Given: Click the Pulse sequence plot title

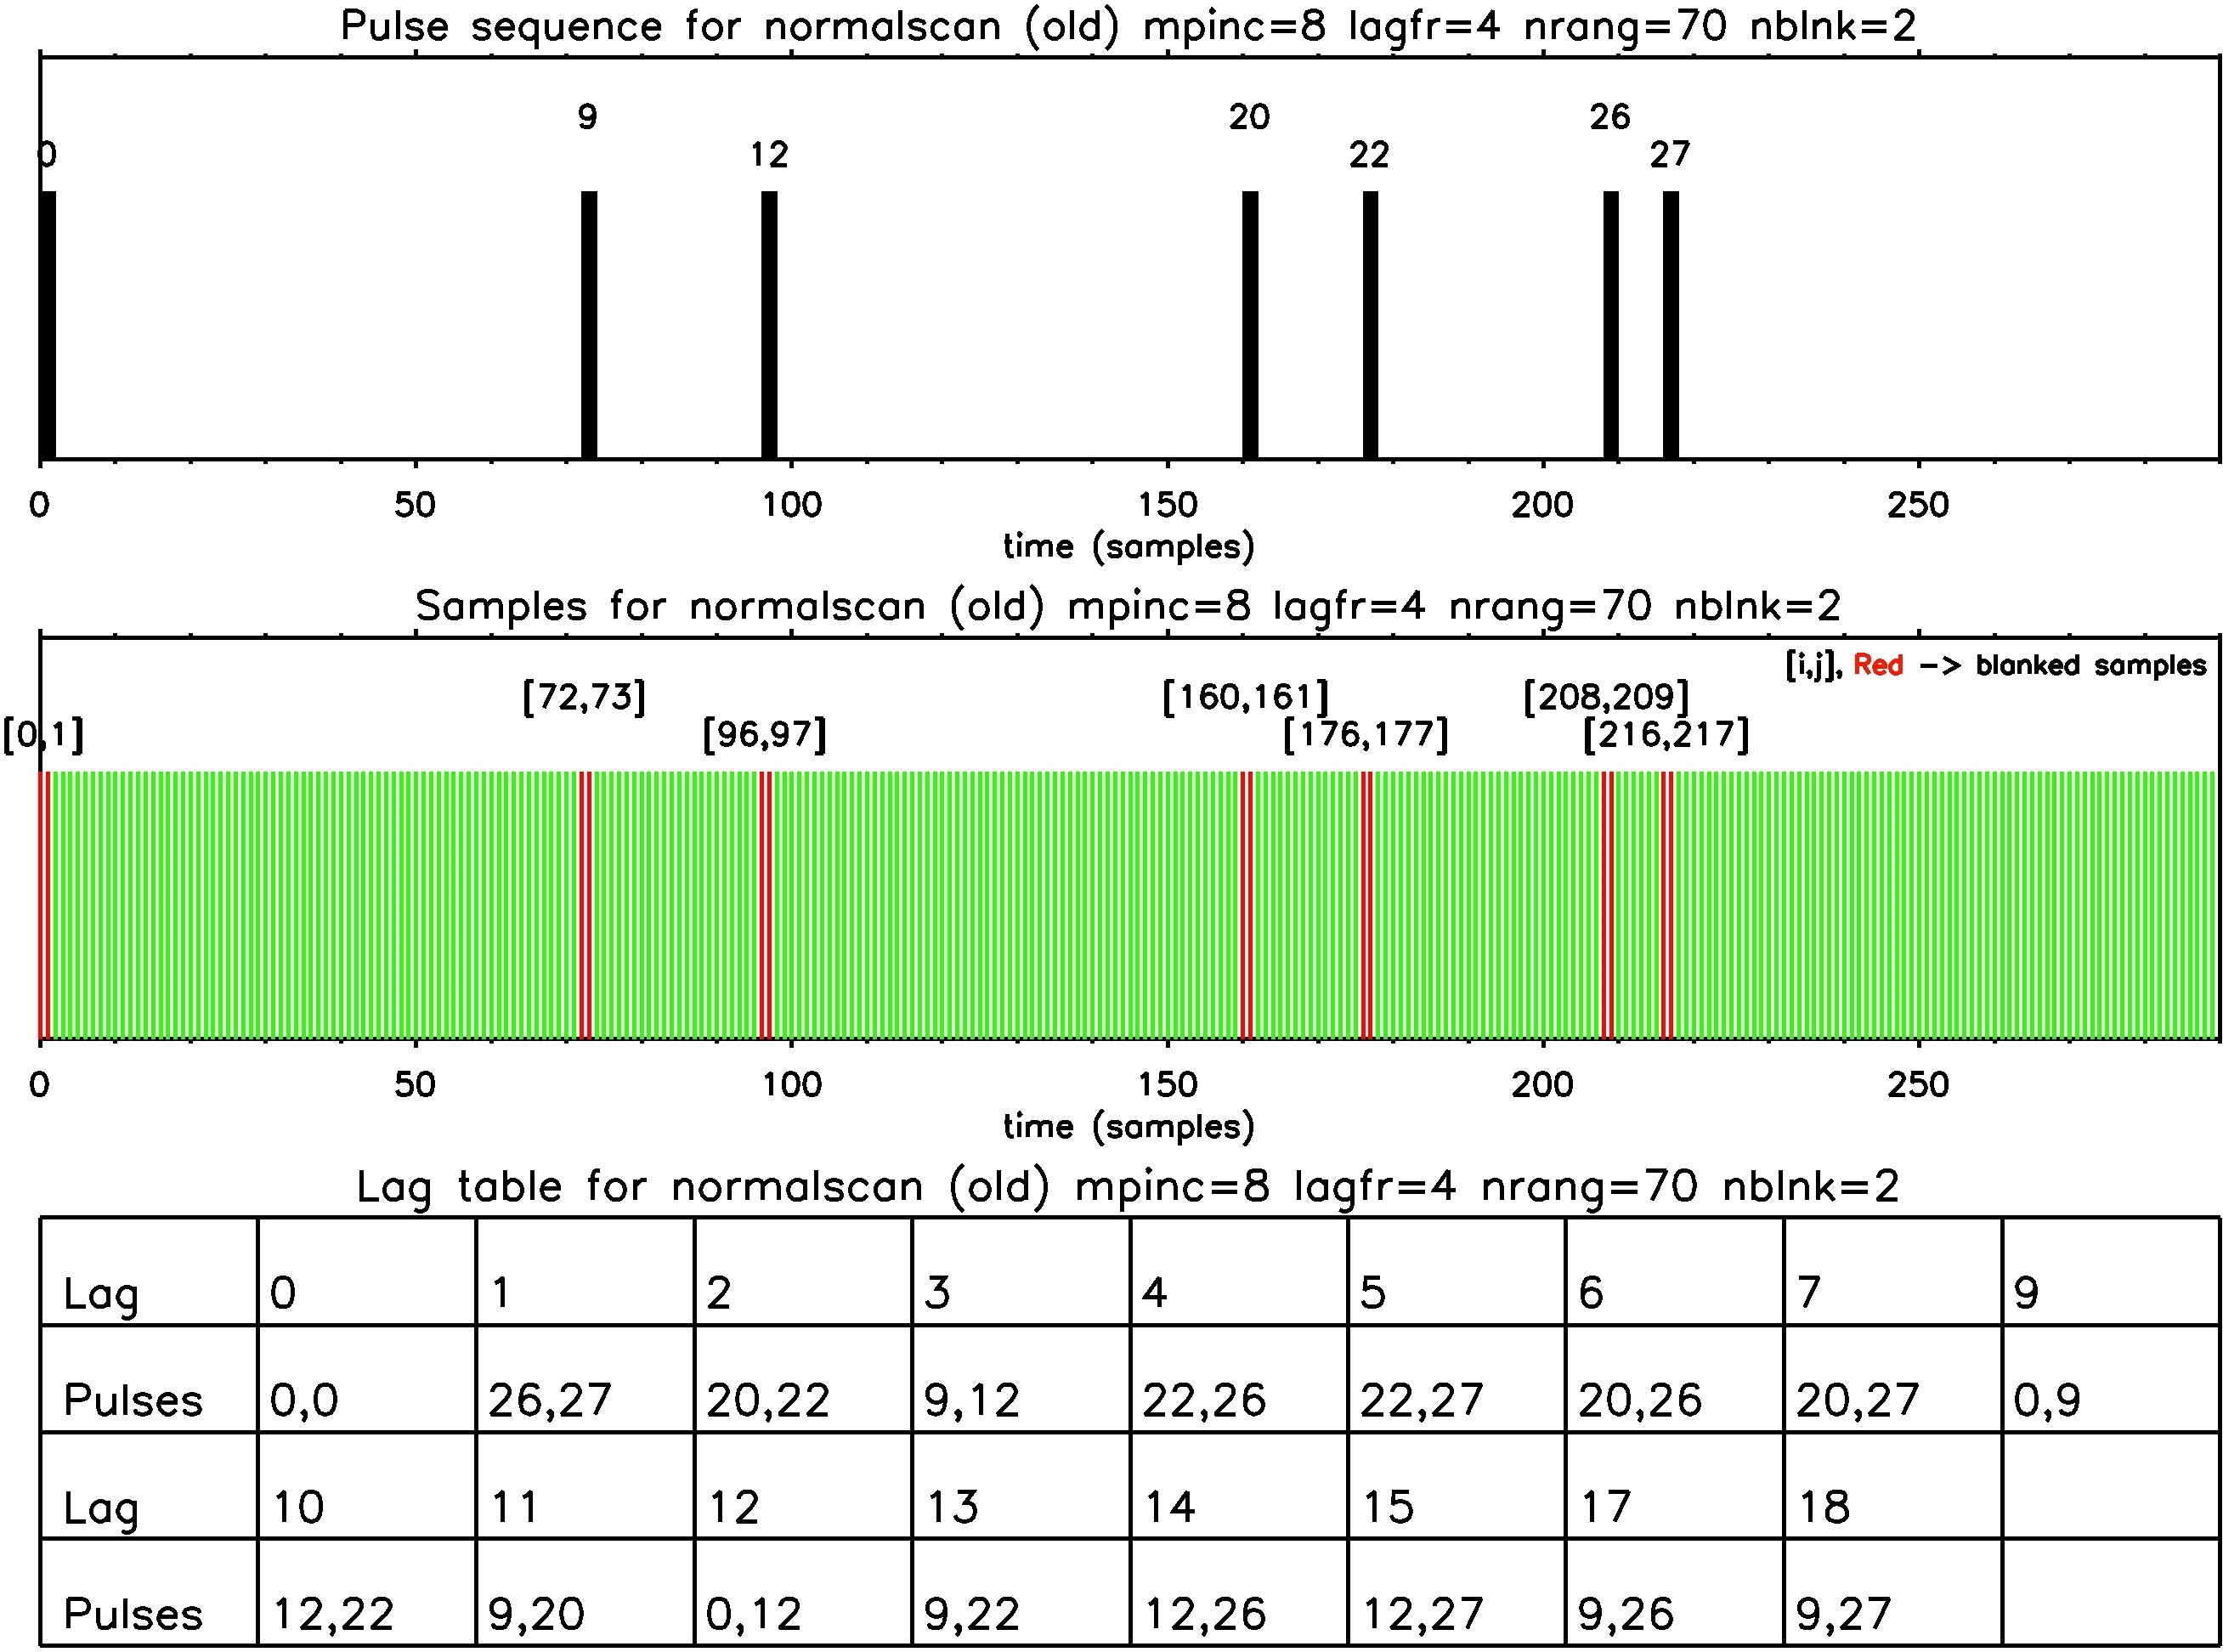Looking at the screenshot, I should [x=1128, y=26].
